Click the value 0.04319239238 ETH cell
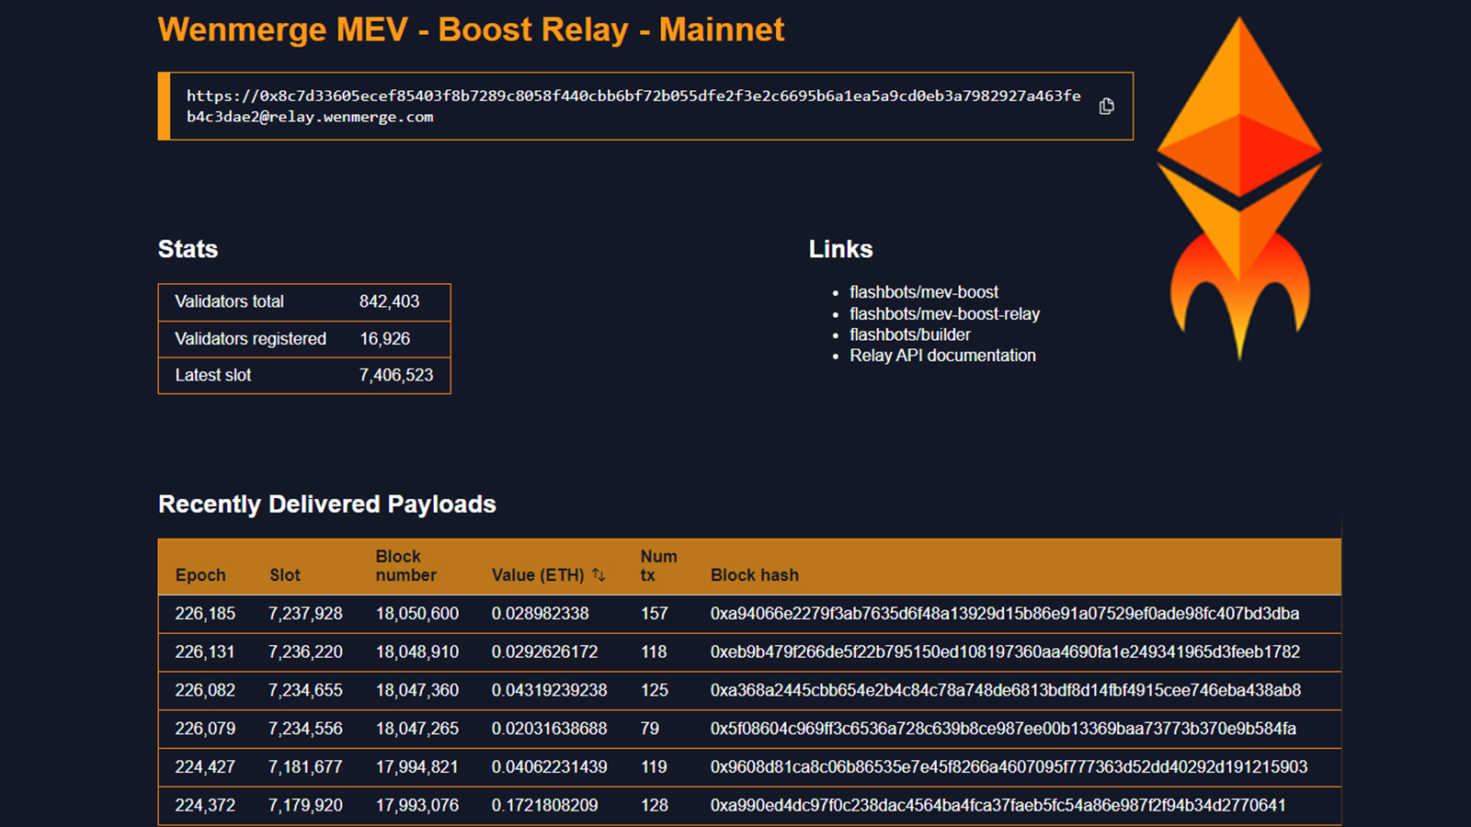The width and height of the screenshot is (1471, 827). coord(549,690)
